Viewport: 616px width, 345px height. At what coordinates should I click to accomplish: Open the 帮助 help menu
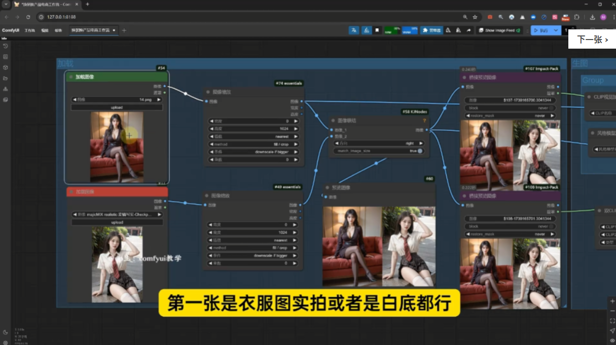58,30
